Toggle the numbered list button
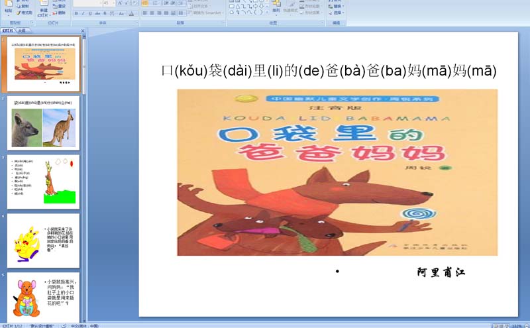The height and width of the screenshot is (328, 530). point(156,3)
